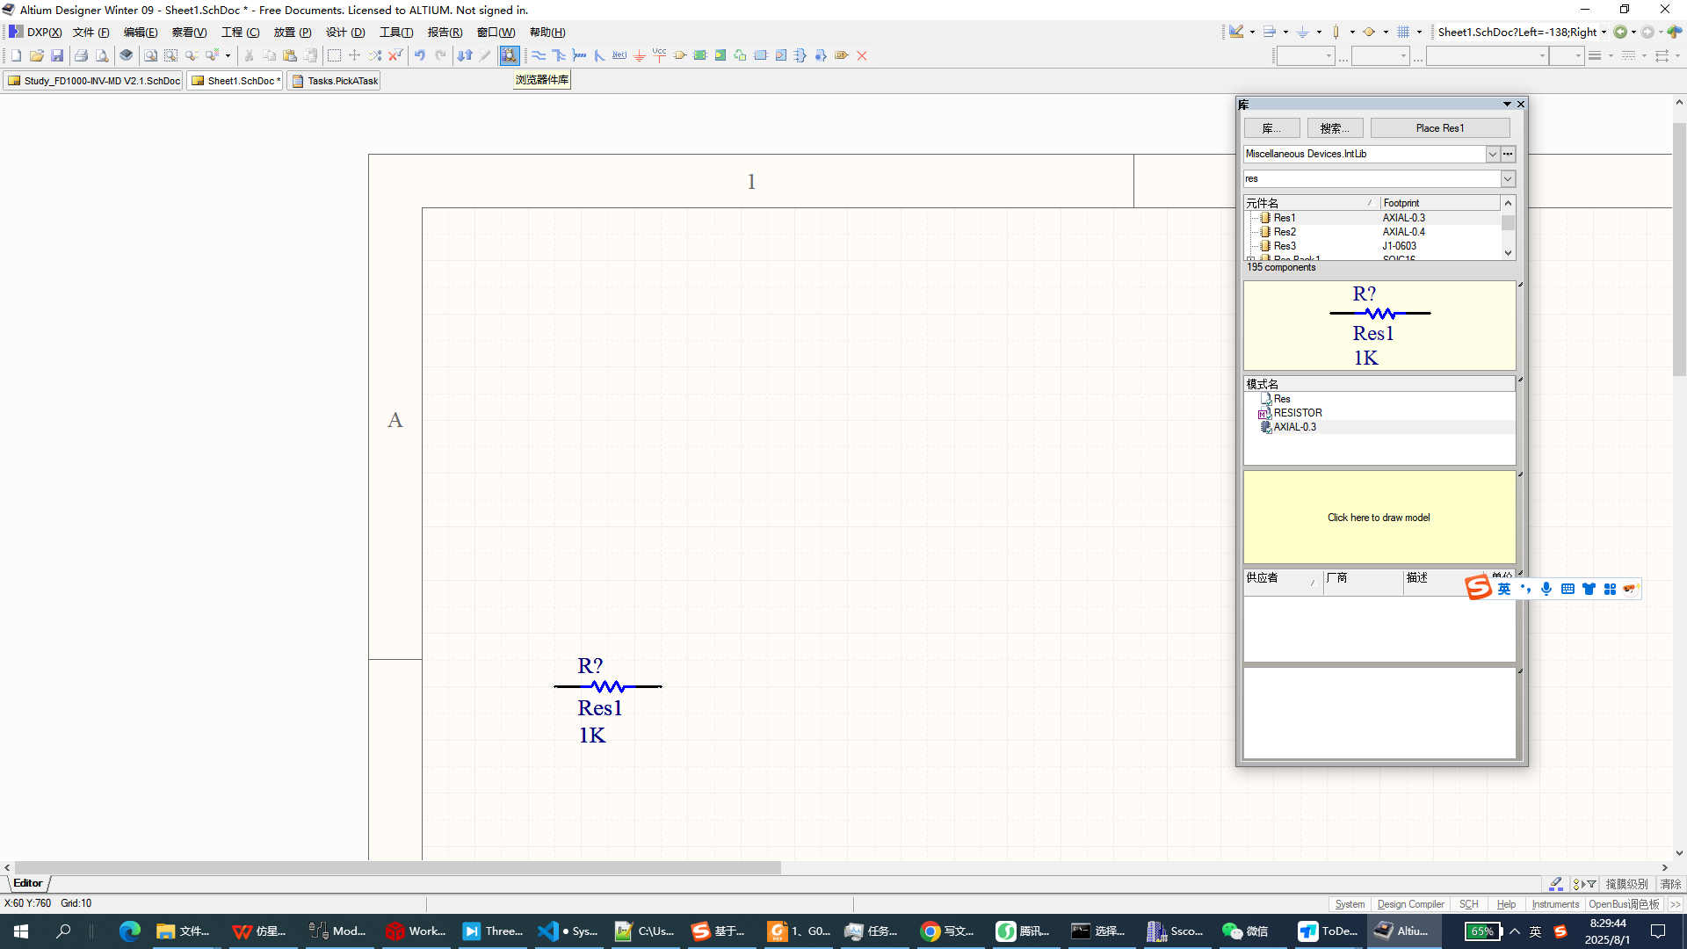This screenshot has height=949, width=1687.
Task: Click the select inside area icon
Action: tap(334, 55)
